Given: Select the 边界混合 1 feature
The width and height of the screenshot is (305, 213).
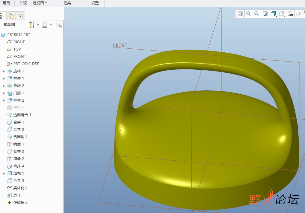Looking at the screenshot, I should (x=22, y=115).
